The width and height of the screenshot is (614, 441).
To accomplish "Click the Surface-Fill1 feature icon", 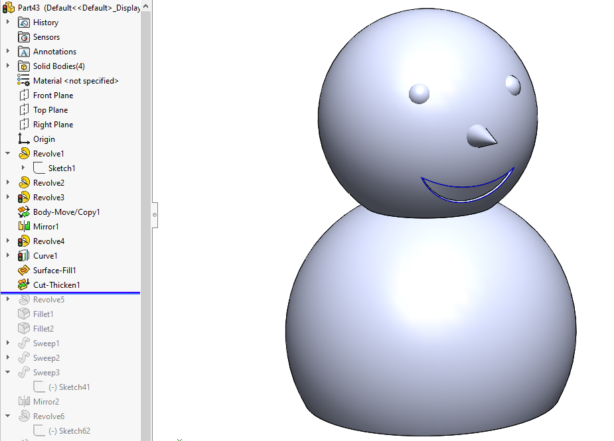I will pos(24,271).
